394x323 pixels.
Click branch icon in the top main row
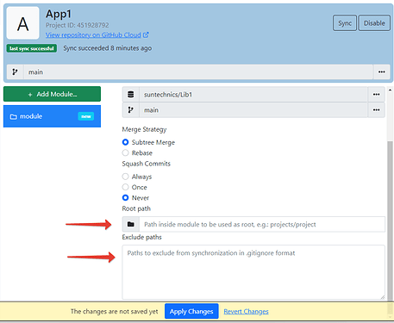15,71
